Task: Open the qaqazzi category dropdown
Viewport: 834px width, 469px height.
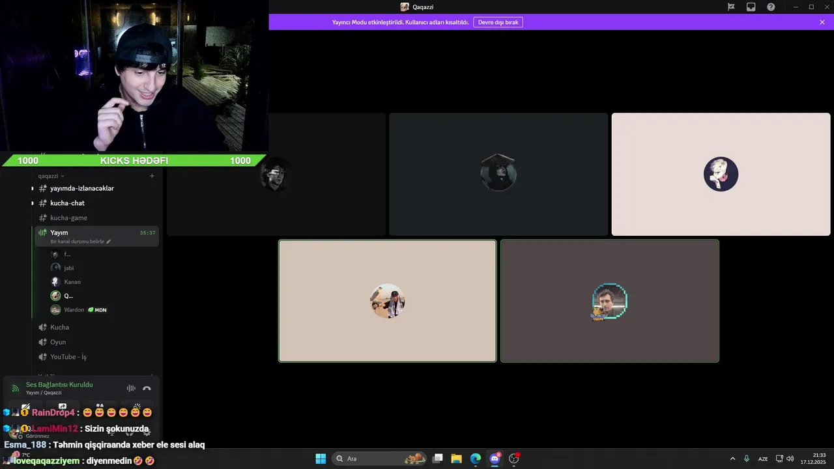Action: (51, 176)
